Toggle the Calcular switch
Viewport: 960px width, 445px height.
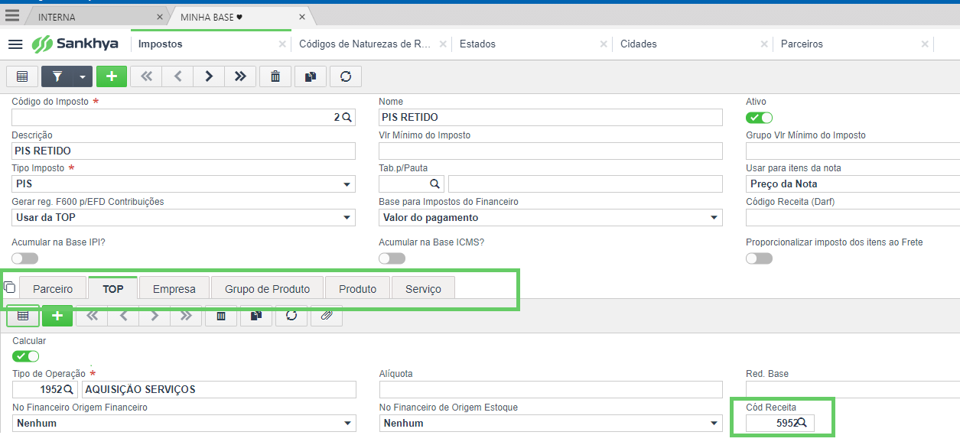tap(26, 356)
